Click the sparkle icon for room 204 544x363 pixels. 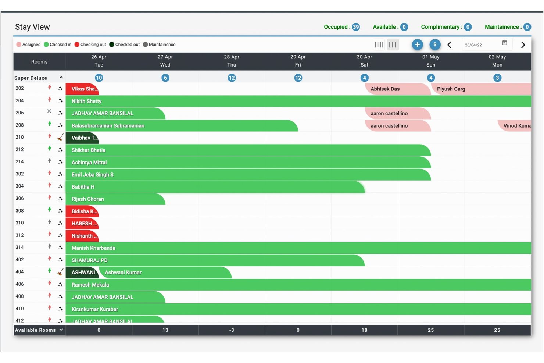point(60,100)
